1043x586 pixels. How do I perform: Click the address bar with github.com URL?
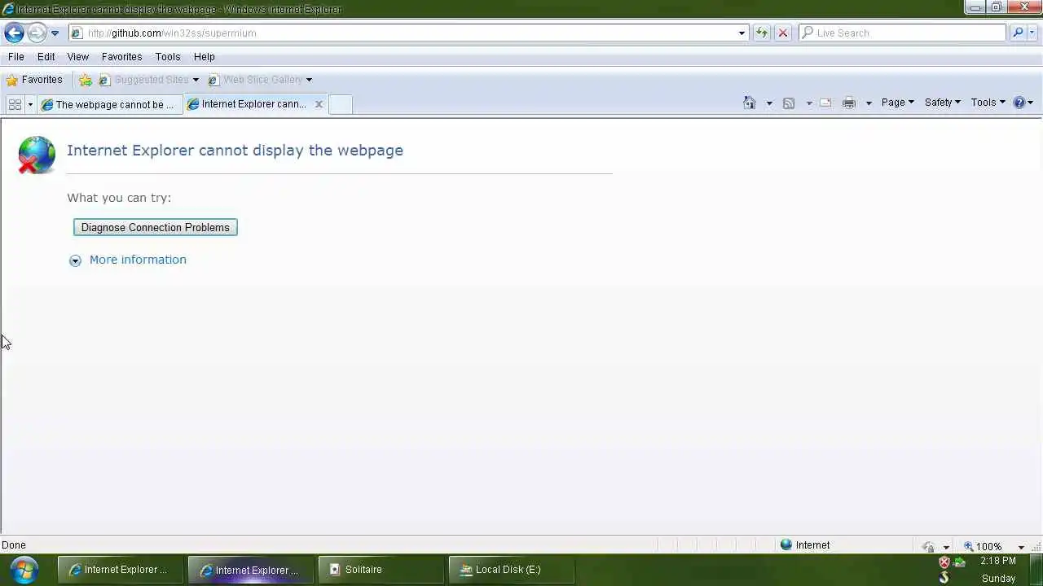[403, 33]
